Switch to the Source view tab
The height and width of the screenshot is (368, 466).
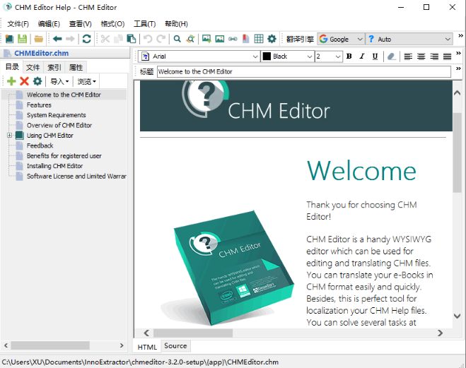tap(175, 345)
